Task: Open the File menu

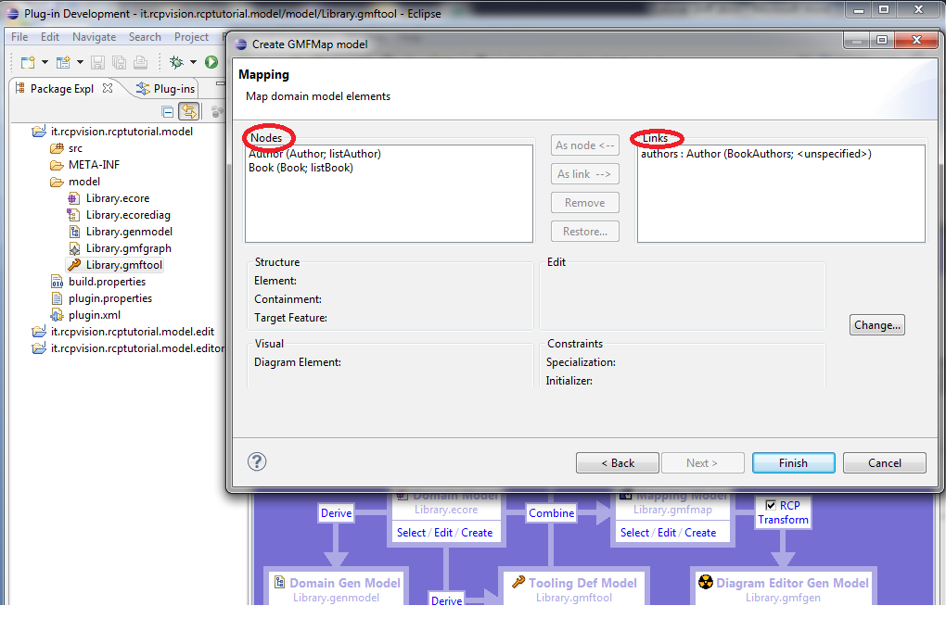Action: [19, 37]
